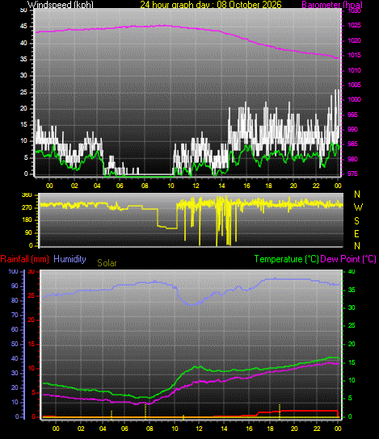Click the 'Windspeed (kph)' axis title

point(61,5)
